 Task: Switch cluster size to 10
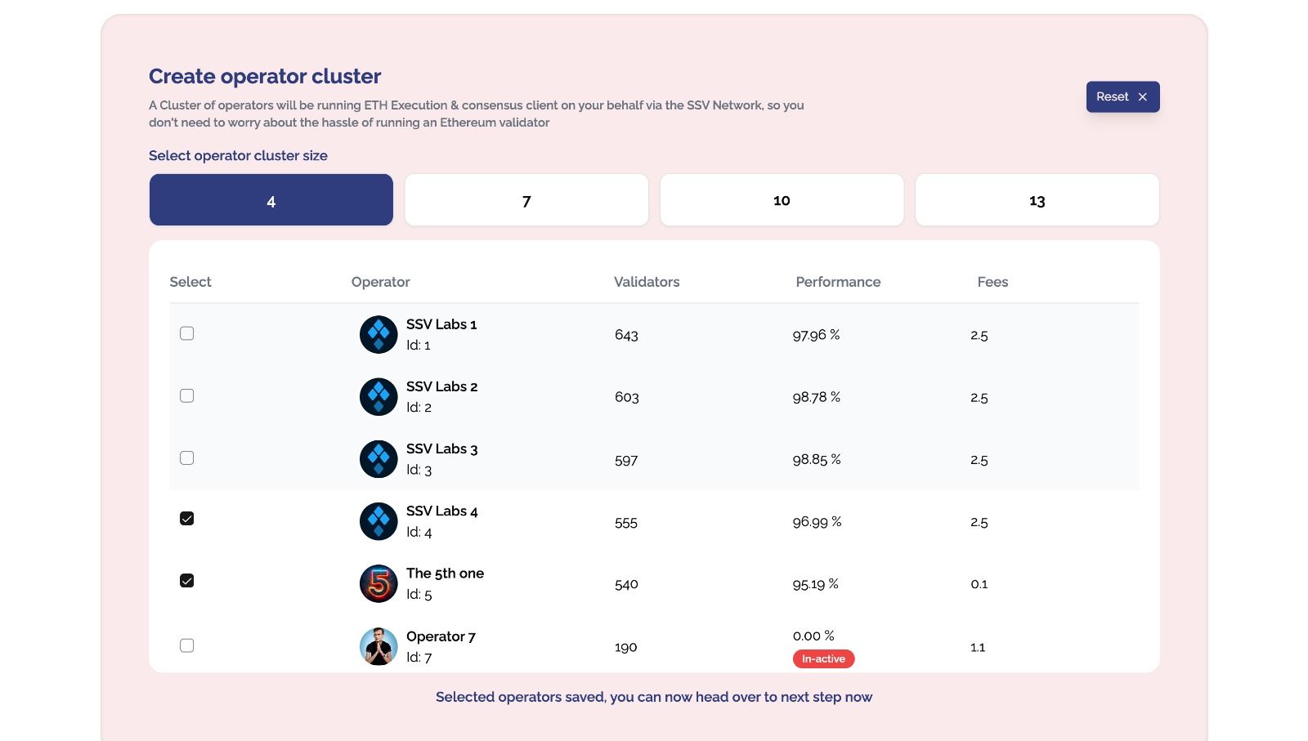pyautogui.click(x=782, y=200)
